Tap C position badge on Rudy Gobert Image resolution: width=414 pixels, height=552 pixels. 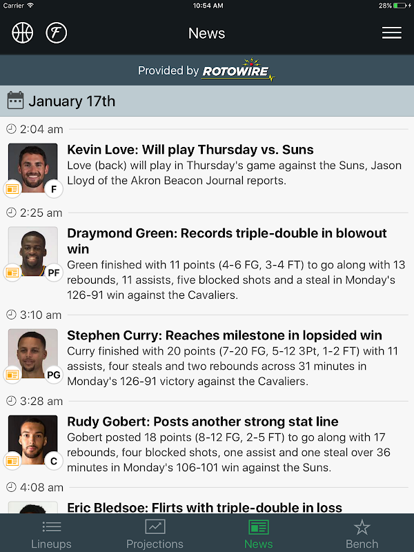(x=54, y=461)
